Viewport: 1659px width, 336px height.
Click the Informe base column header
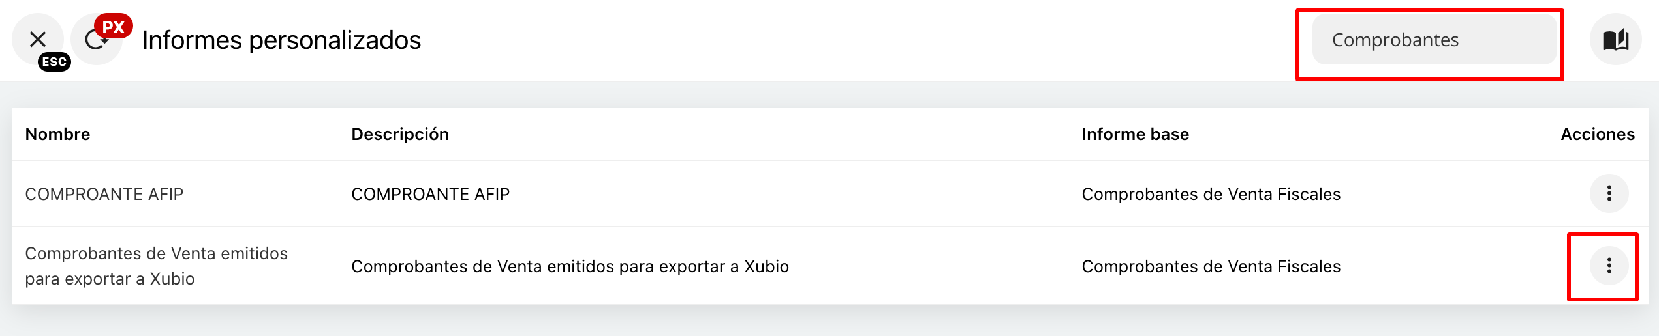1135,134
